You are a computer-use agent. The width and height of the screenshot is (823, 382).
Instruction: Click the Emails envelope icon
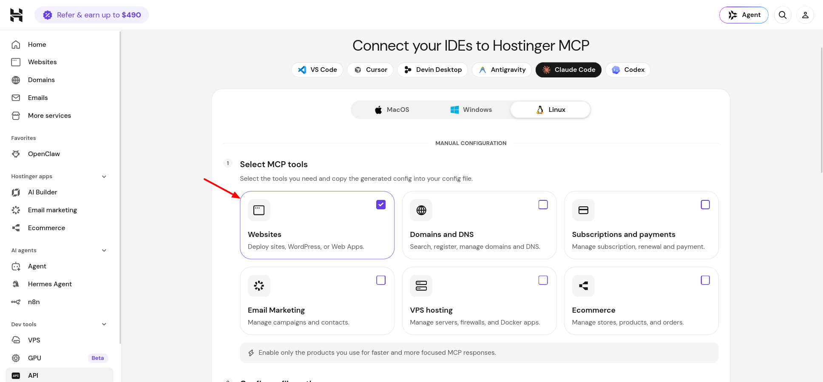(x=16, y=98)
